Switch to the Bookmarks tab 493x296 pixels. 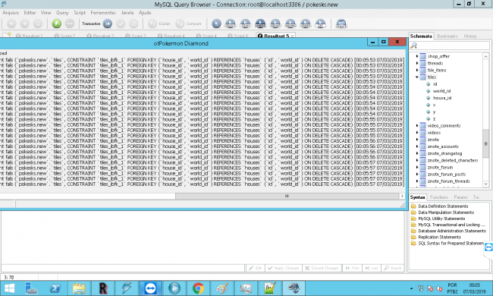click(447, 36)
